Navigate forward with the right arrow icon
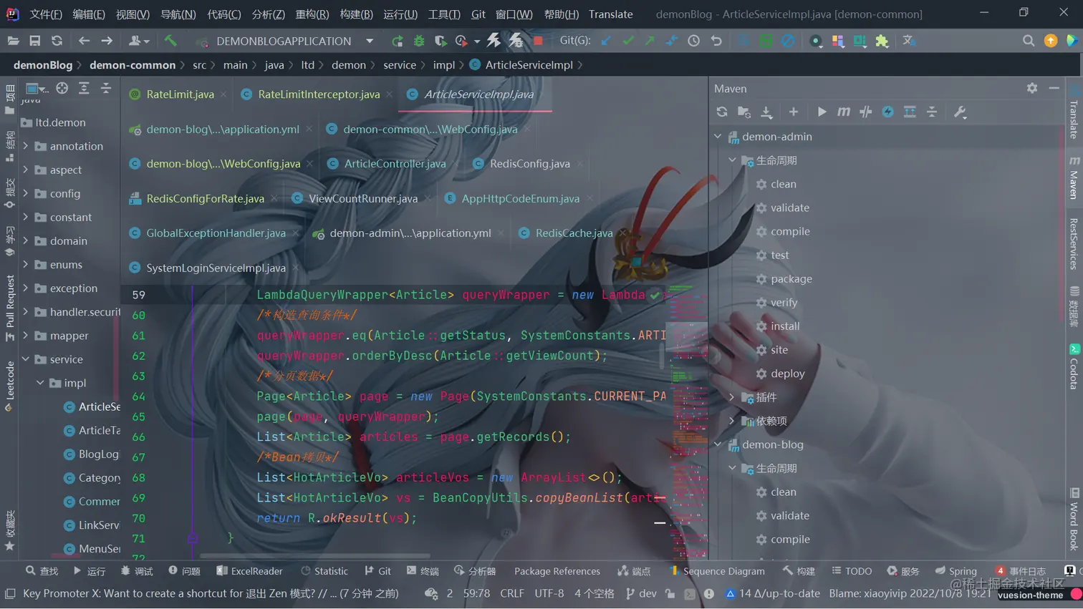The height and width of the screenshot is (609, 1083). (x=107, y=41)
